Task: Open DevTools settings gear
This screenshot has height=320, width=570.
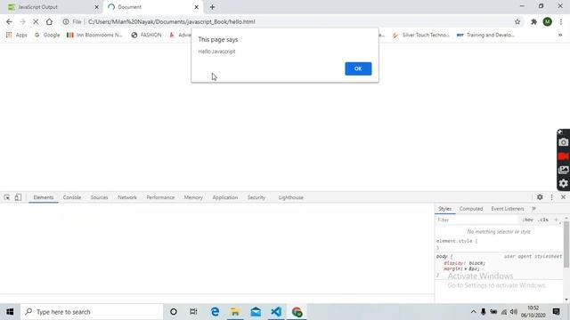Action: point(540,197)
